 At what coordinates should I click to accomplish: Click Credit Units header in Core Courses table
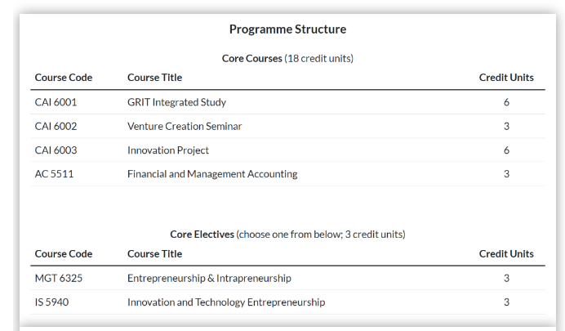(506, 78)
